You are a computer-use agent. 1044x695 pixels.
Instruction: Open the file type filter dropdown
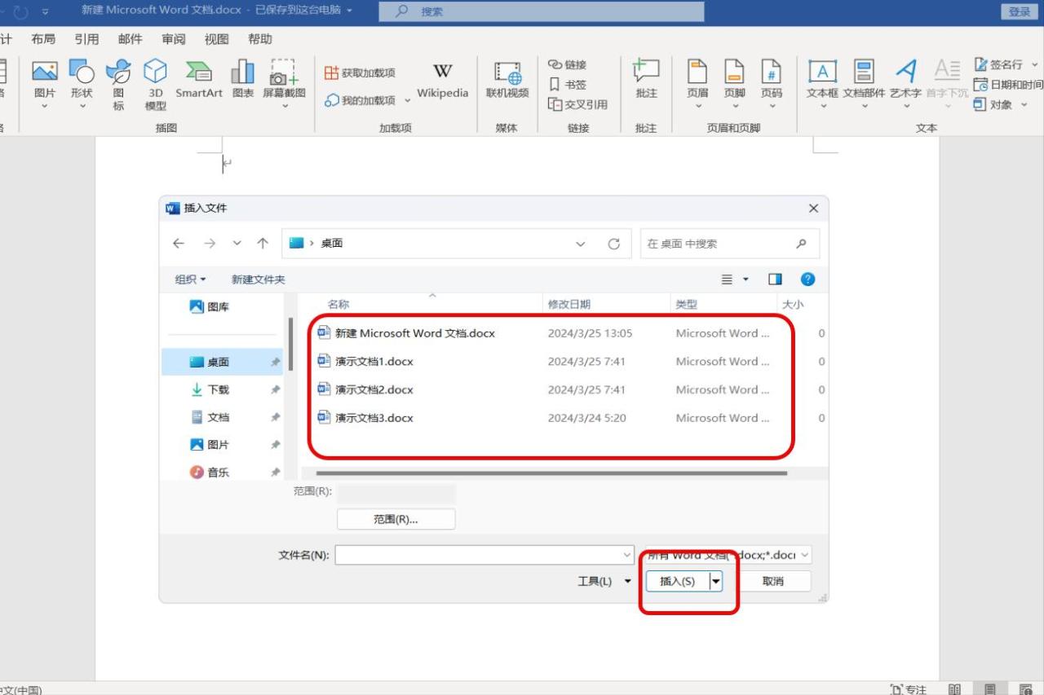click(x=728, y=555)
